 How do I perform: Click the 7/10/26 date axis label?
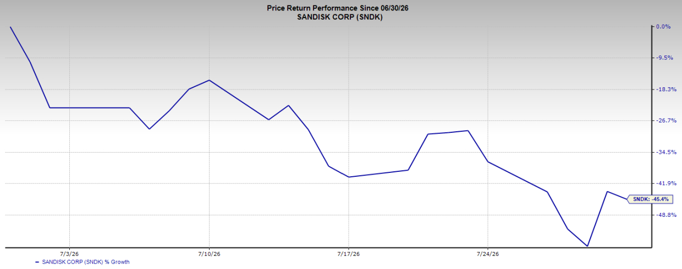click(x=209, y=254)
